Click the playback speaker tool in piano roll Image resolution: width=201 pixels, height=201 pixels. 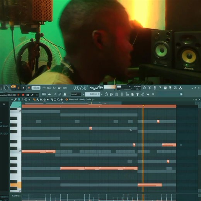62,100
